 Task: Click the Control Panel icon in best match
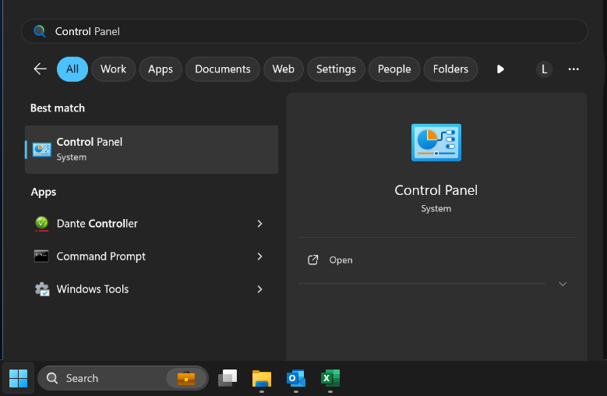click(42, 150)
